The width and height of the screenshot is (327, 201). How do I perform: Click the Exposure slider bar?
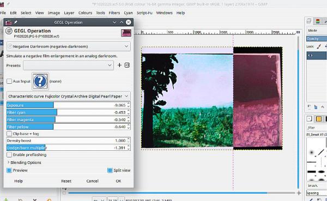tap(69, 105)
